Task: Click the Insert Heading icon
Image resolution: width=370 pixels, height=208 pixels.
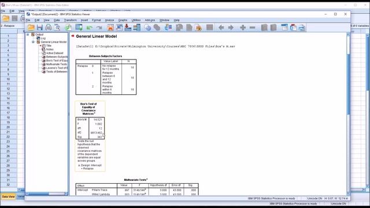Action: tap(284, 28)
